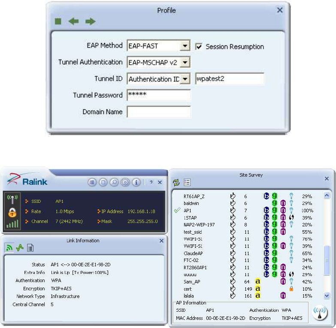Screen dimensions: 336x328
Task: Click the n mode icon on baldwin row
Action: tap(283, 203)
